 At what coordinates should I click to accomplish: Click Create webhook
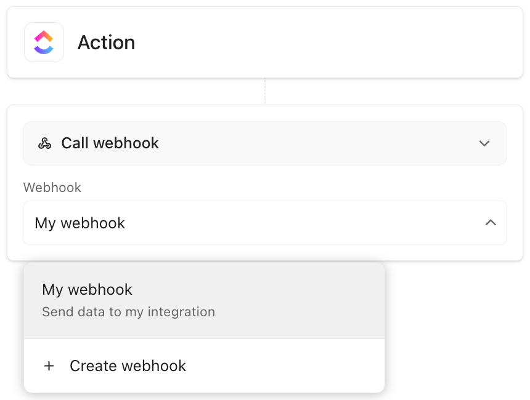tap(128, 366)
